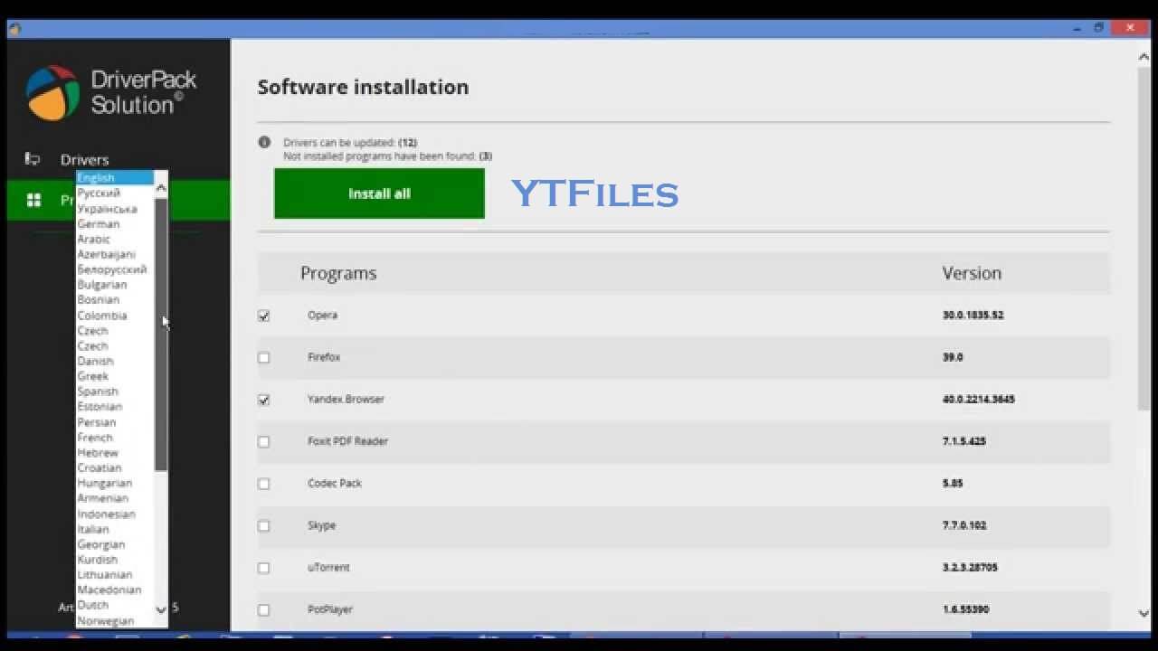Click Opera version 30.0.1835.52
This screenshot has height=651, width=1158.
[x=973, y=316]
